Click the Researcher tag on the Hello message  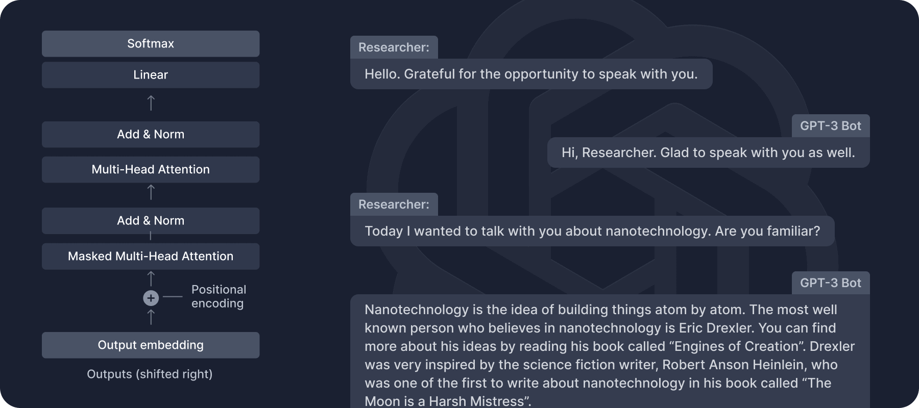pos(394,47)
